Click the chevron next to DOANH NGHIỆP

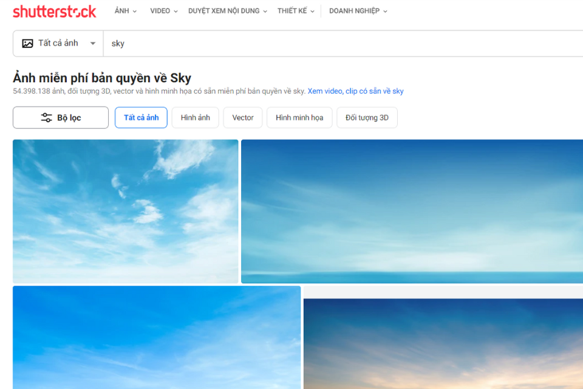pyautogui.click(x=385, y=12)
